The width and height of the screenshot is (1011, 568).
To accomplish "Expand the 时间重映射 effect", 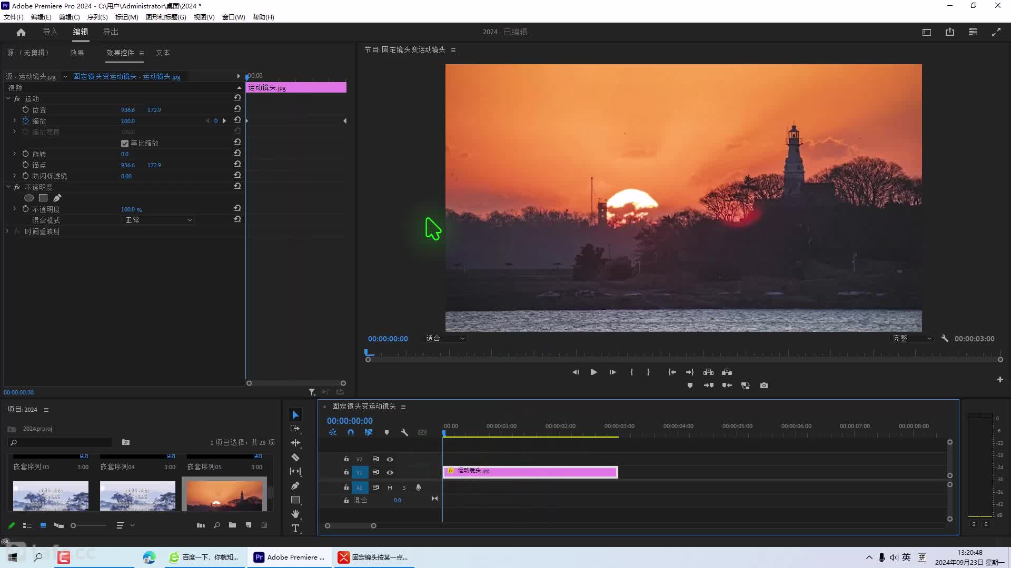I will point(7,231).
